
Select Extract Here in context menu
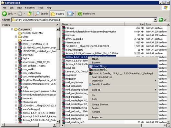click(123, 70)
